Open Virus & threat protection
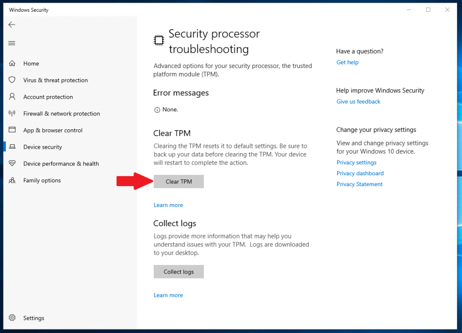Viewport: 462px width, 333px height. pyautogui.click(x=70, y=80)
